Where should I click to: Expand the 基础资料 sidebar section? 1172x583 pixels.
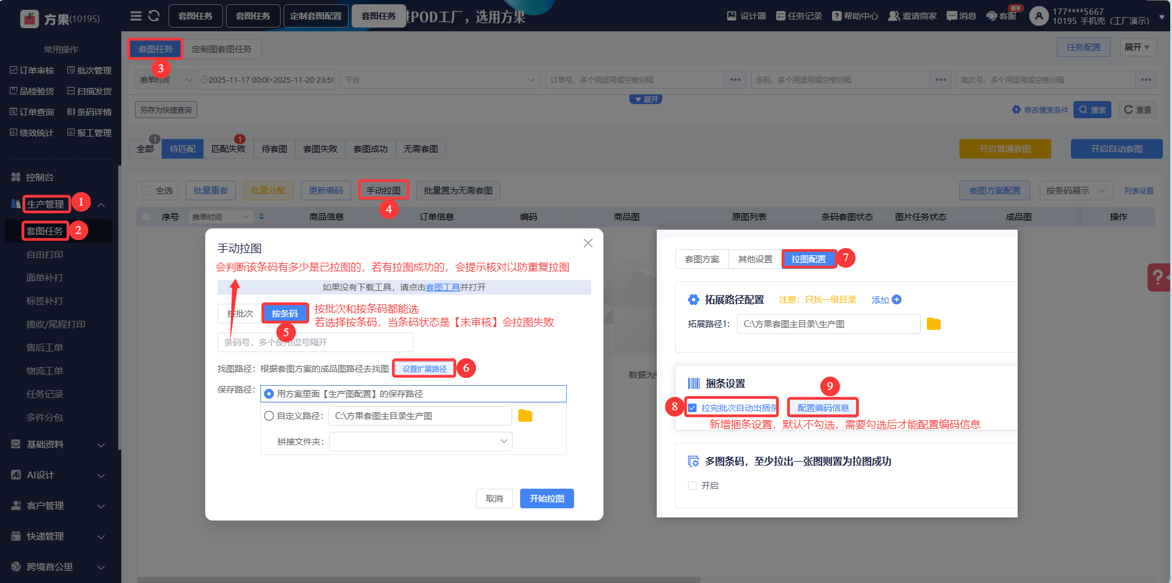[x=58, y=445]
